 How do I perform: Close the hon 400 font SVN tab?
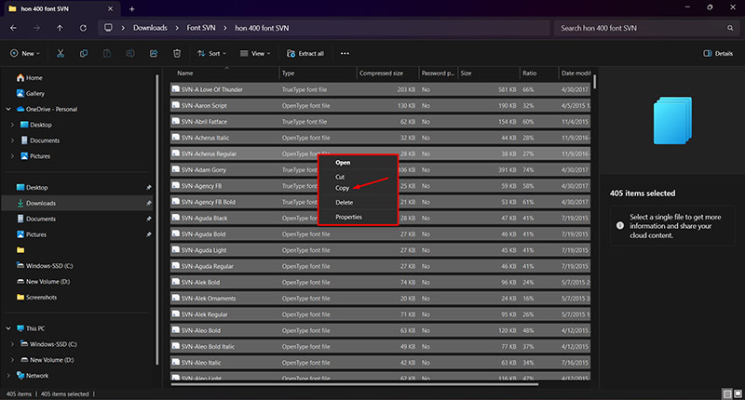[x=110, y=8]
